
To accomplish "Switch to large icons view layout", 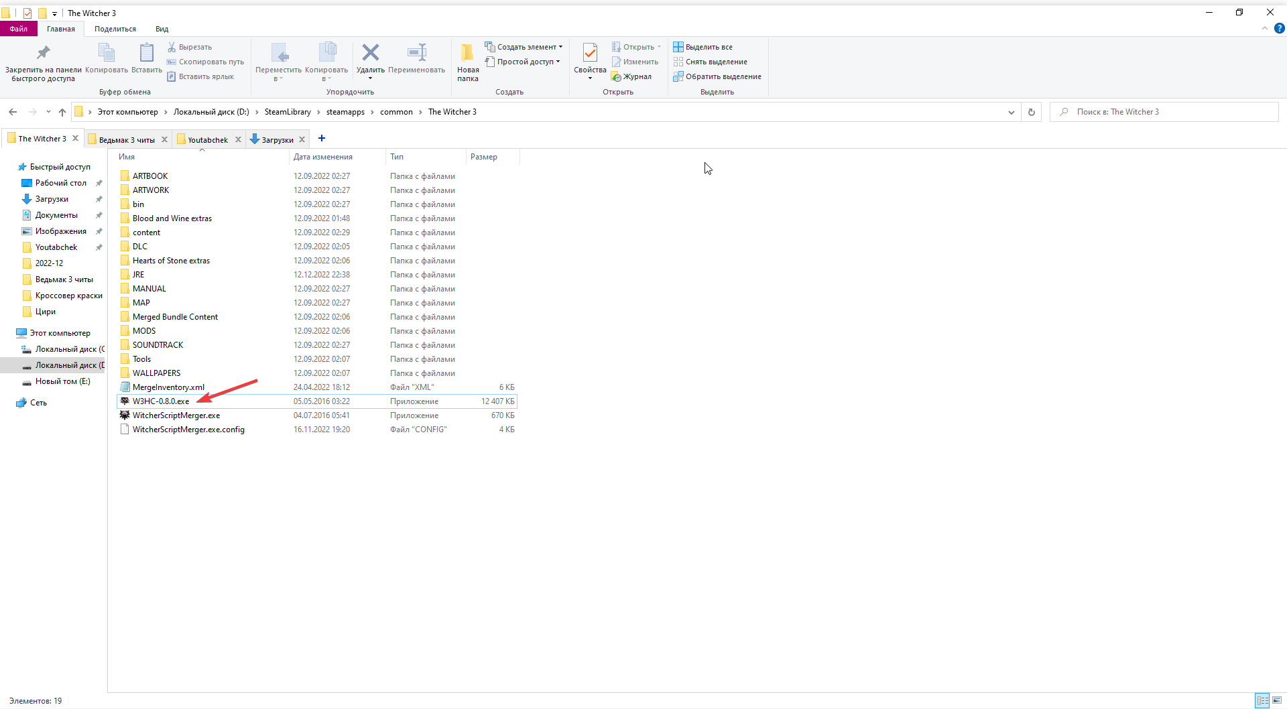I will [1277, 701].
